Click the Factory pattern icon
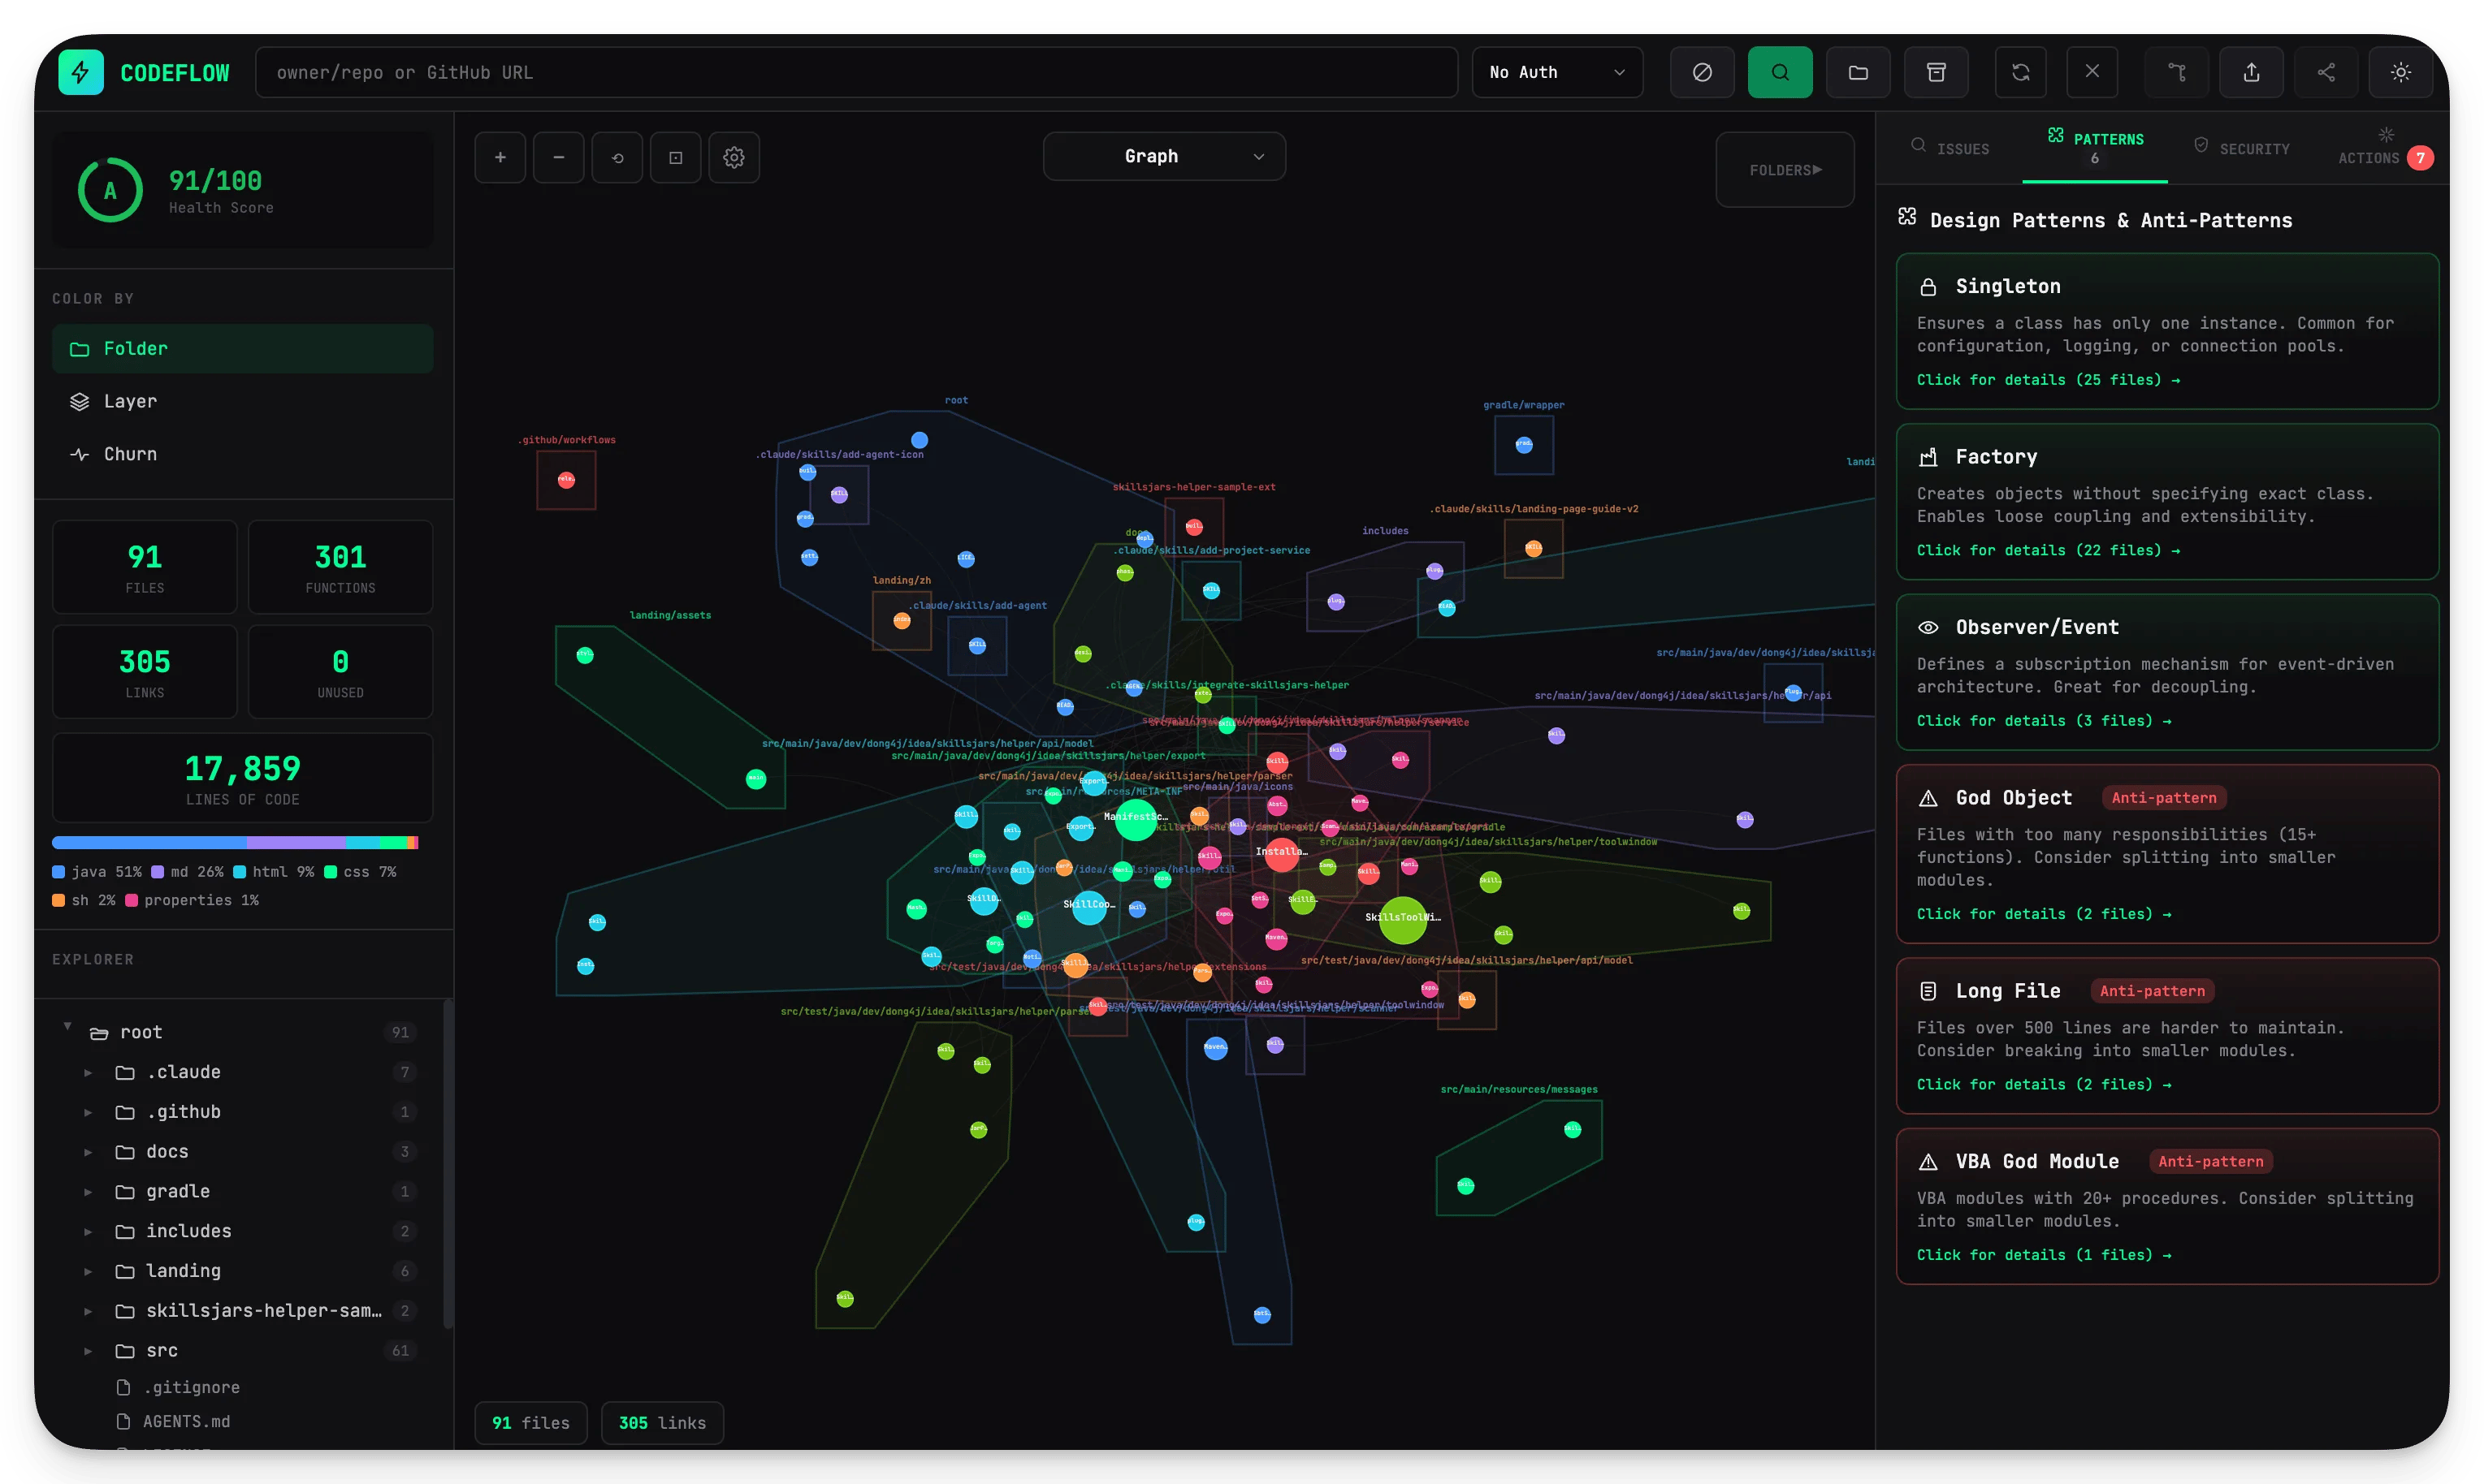2484x1484 pixels. (1928, 457)
